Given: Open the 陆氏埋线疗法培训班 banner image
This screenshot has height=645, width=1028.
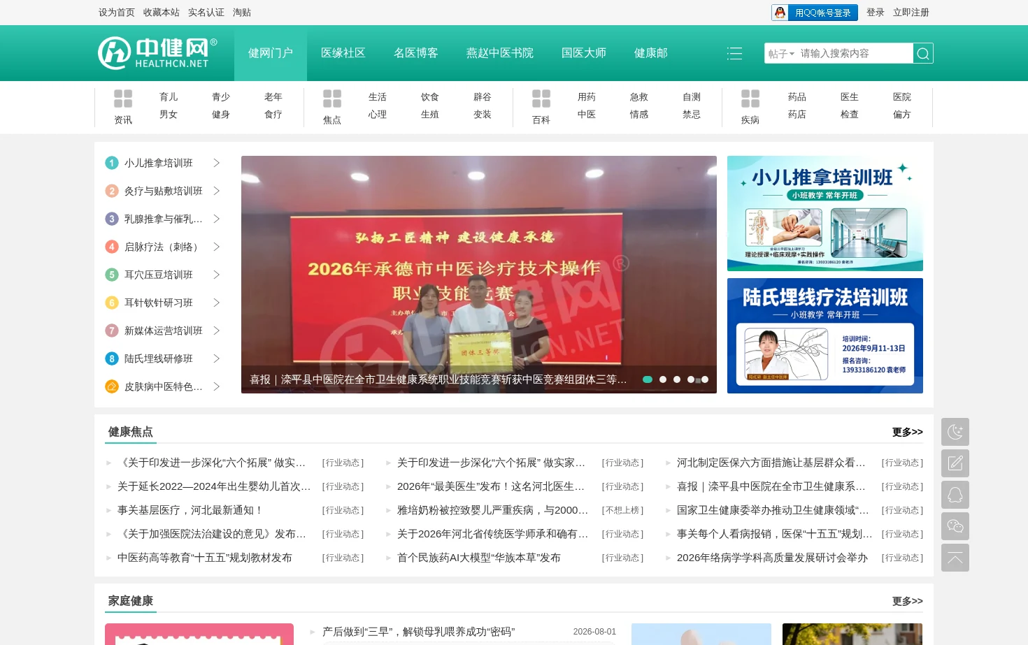Looking at the screenshot, I should coord(825,335).
